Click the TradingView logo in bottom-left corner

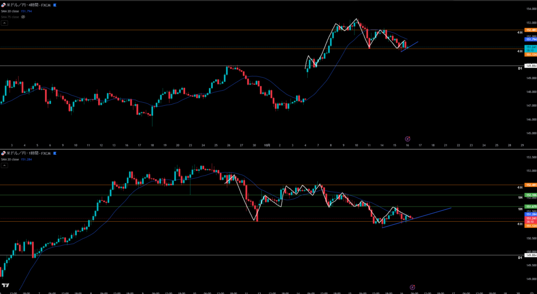coord(5,286)
